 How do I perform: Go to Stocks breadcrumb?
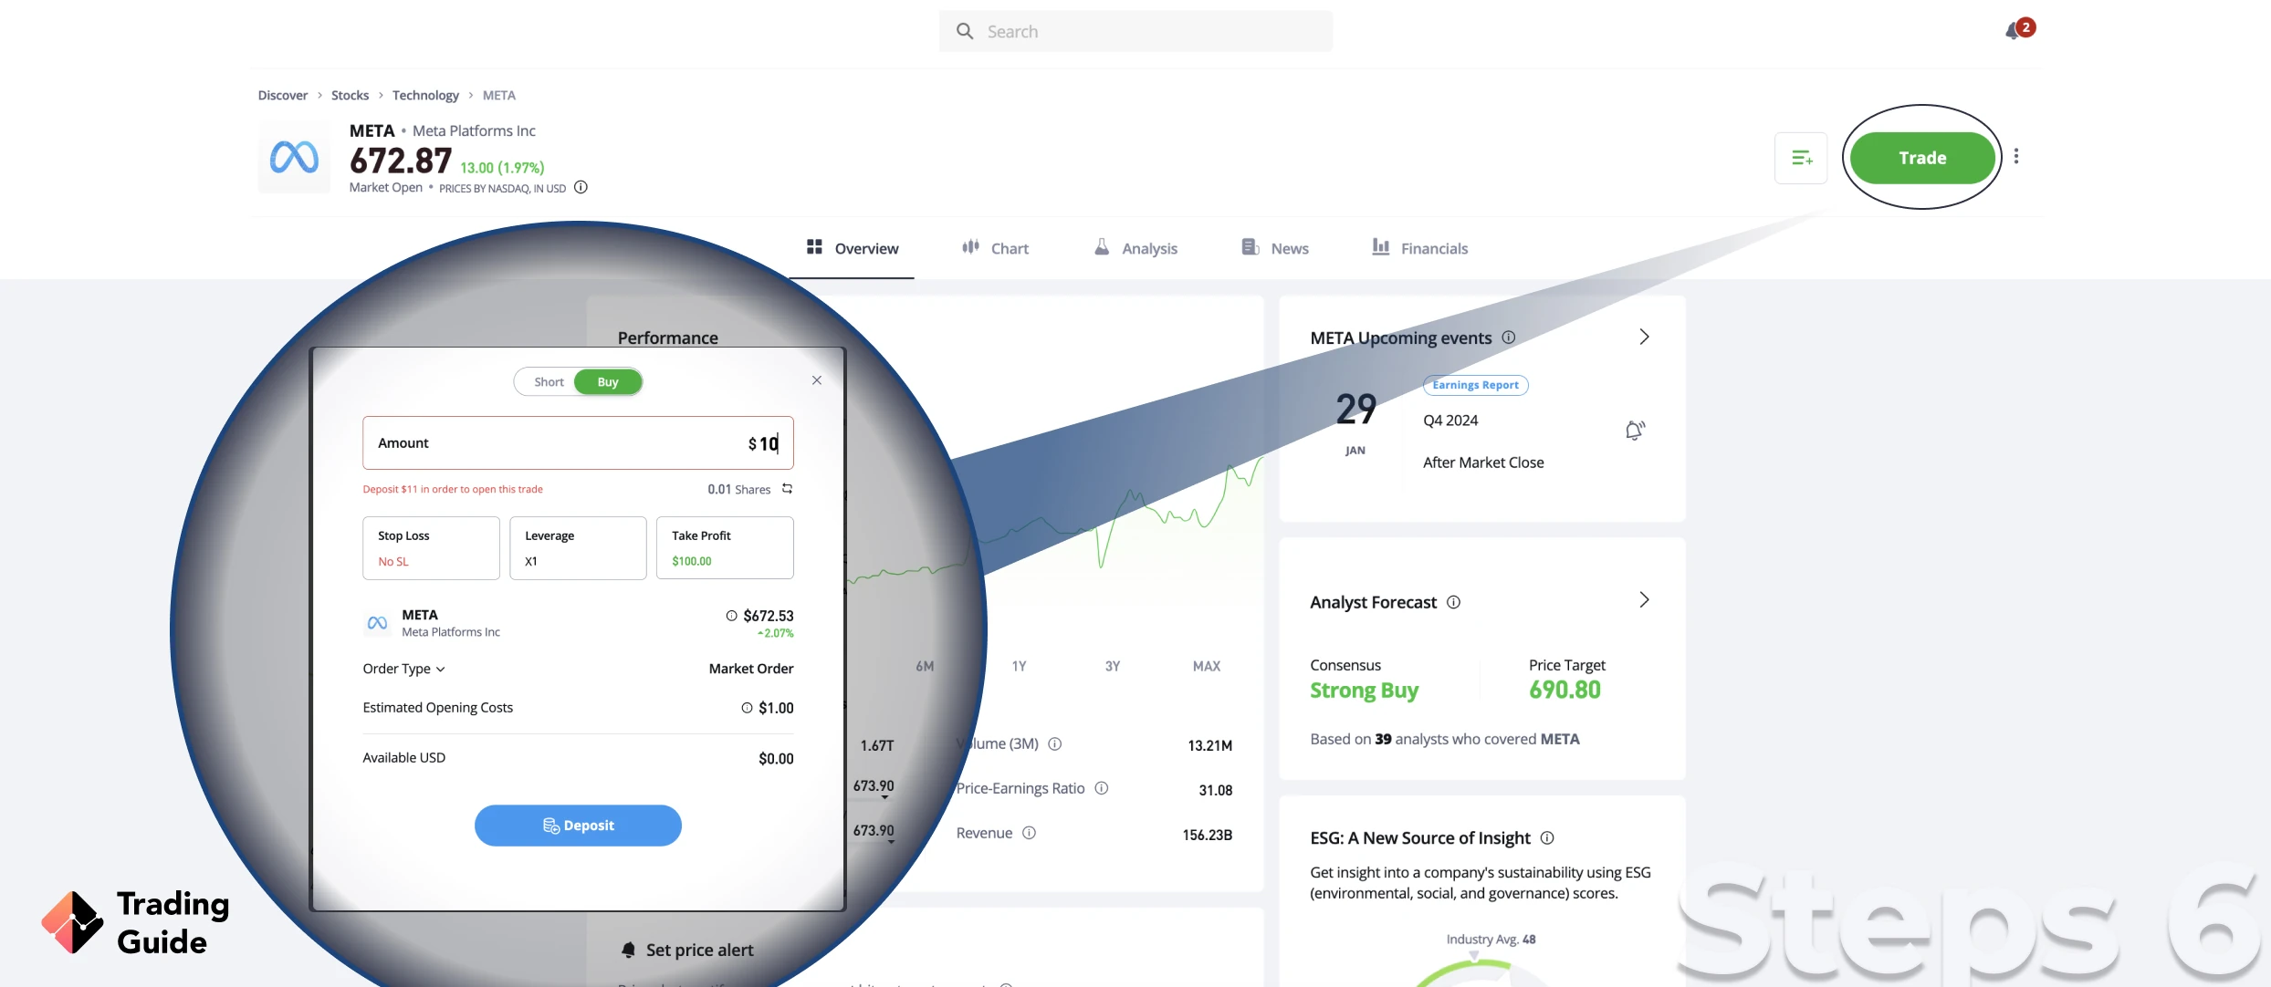(351, 96)
